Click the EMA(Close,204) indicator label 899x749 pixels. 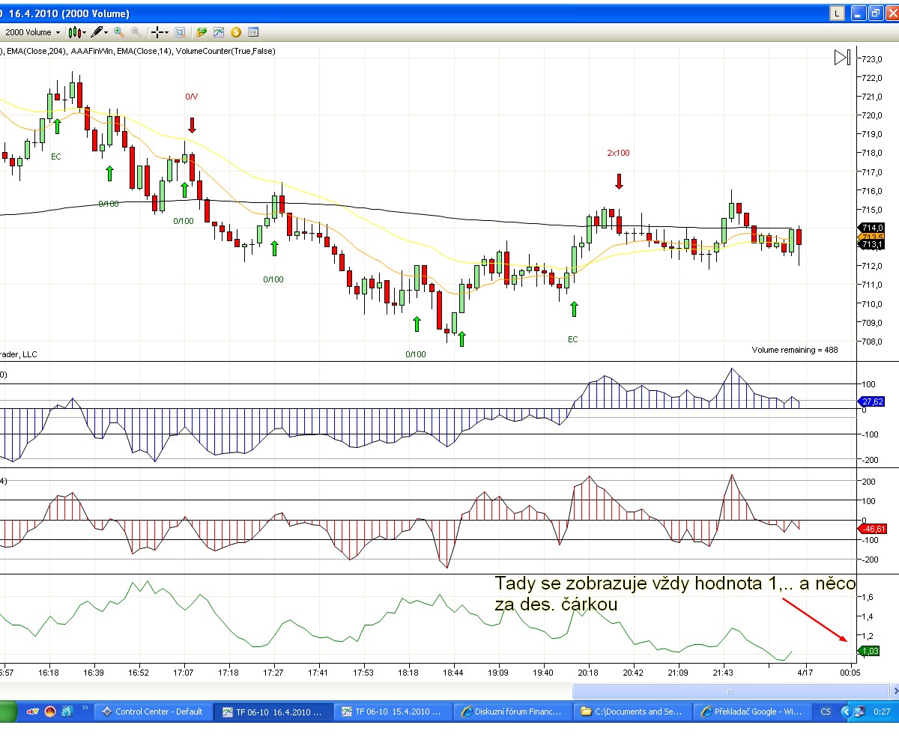(x=37, y=51)
